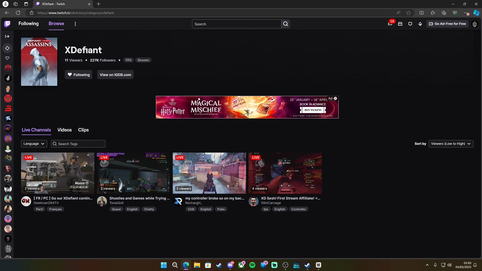Open TeslaQoil live stream thumbnail
Image resolution: width=482 pixels, height=271 pixels.
click(133, 173)
